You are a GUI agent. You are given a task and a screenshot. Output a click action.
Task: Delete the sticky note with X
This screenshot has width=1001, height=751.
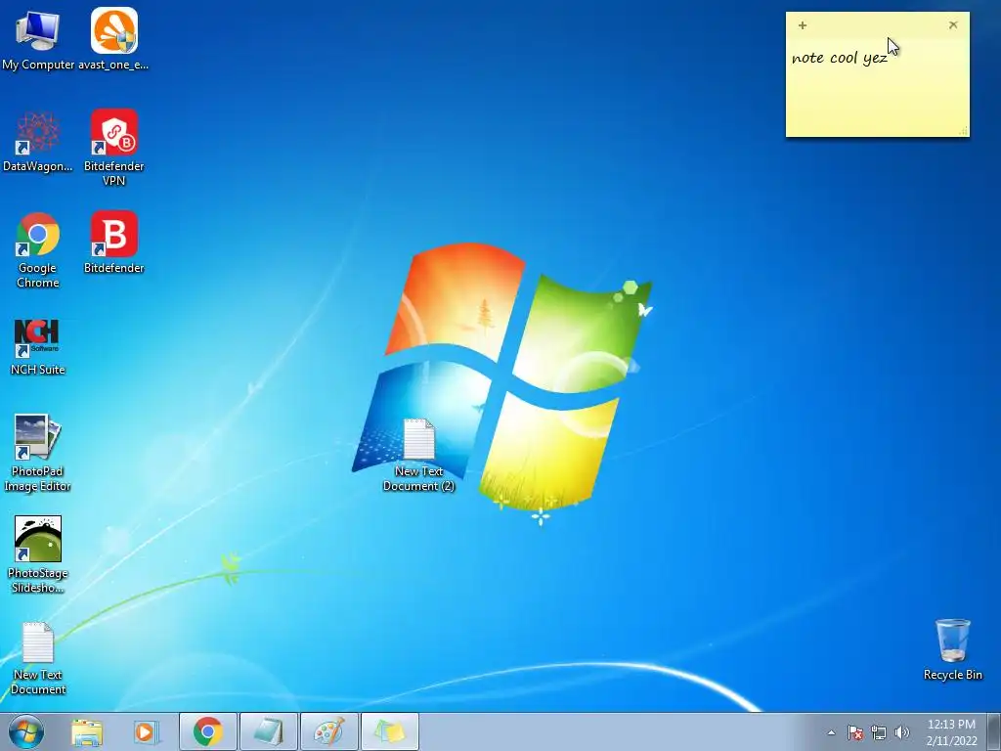[953, 24]
